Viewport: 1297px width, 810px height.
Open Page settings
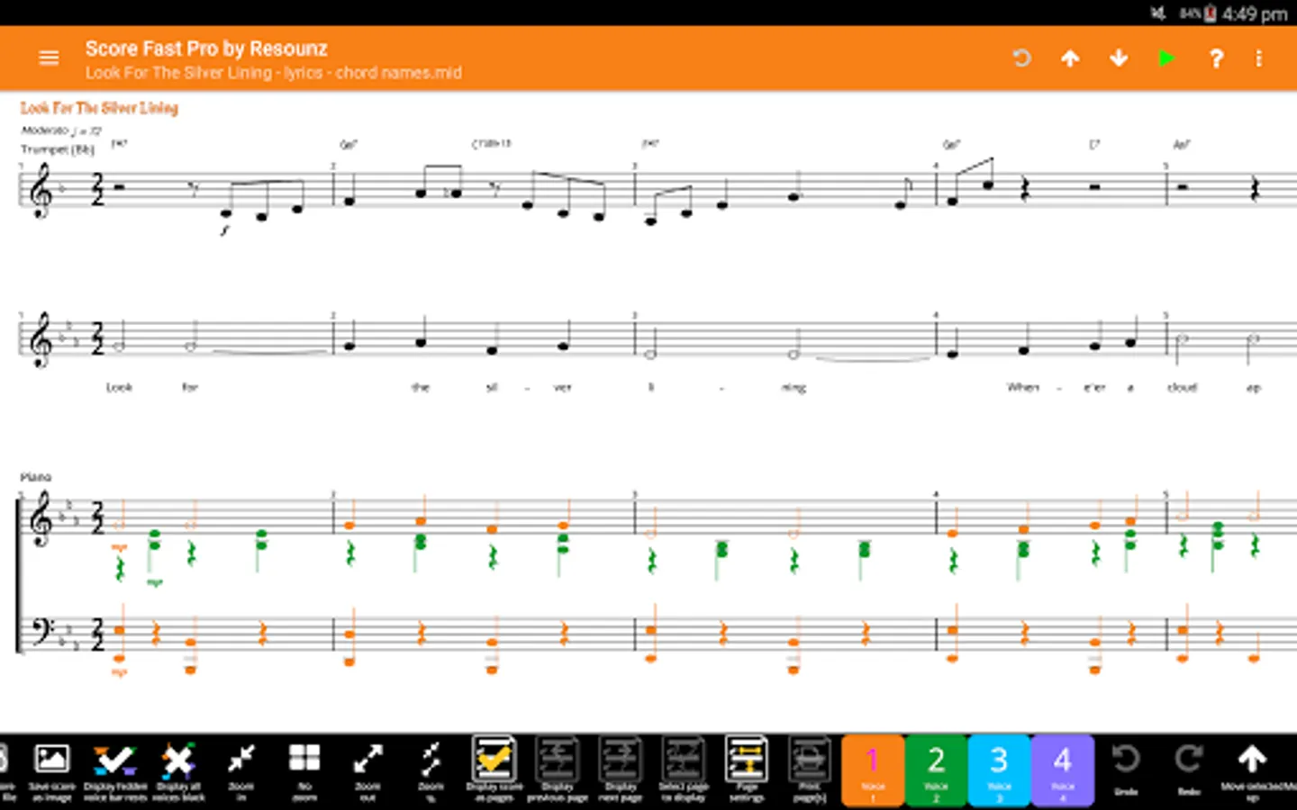pos(747,770)
